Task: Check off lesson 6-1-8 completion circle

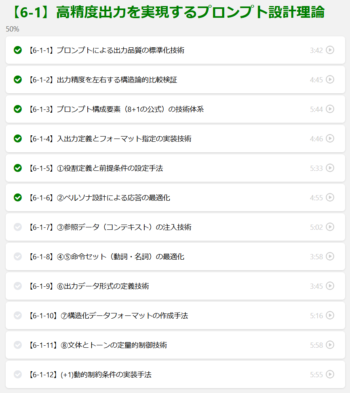Action: pyautogui.click(x=18, y=256)
